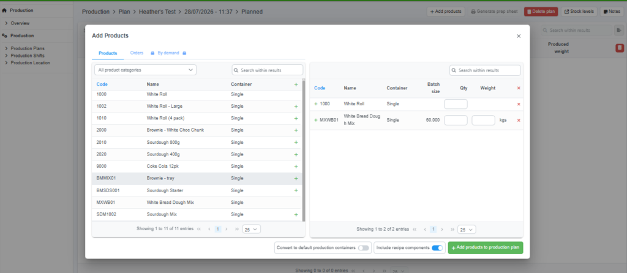Open Notes button
This screenshot has width=627, height=273.
click(x=611, y=12)
